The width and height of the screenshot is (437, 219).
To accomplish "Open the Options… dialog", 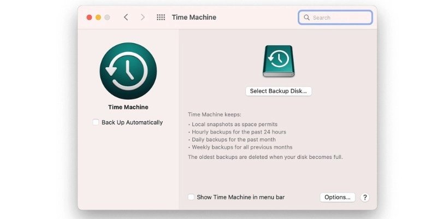I will (x=337, y=197).
